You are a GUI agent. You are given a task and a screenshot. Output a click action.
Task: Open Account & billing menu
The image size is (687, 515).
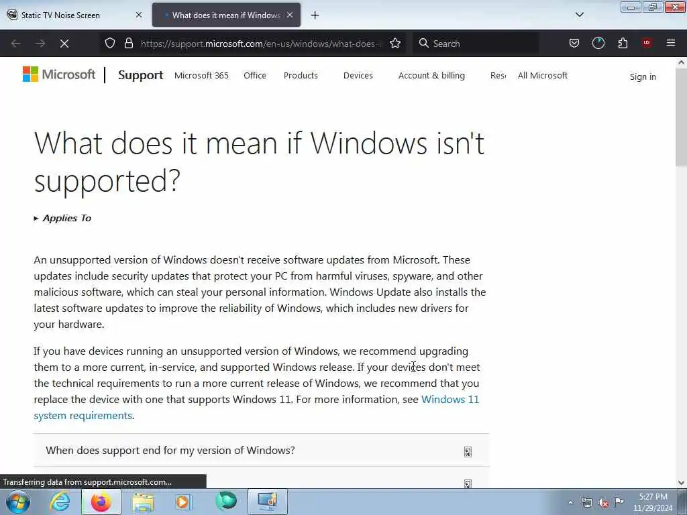431,75
